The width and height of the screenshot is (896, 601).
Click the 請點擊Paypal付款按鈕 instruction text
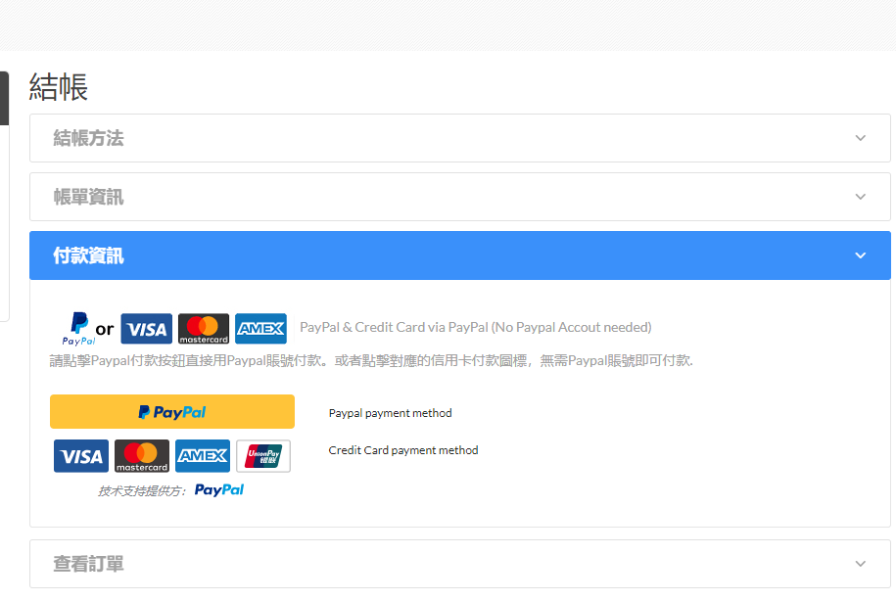[x=371, y=360]
